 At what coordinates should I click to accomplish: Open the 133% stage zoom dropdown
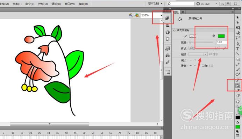click(x=161, y=15)
